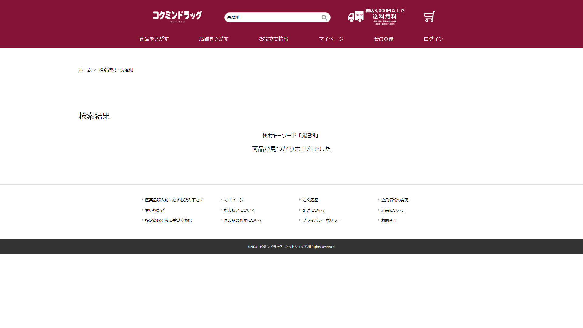
Task: Click 会員登録 in the header
Action: tap(384, 39)
